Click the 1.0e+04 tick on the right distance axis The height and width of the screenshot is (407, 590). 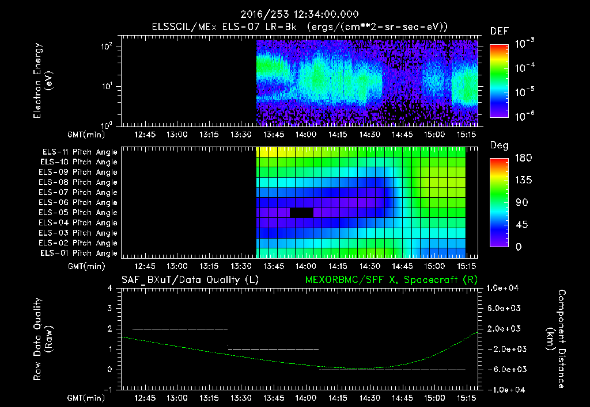pos(502,289)
